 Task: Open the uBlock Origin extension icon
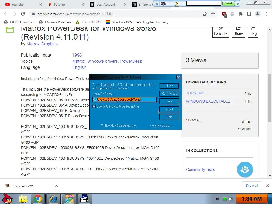point(224,14)
